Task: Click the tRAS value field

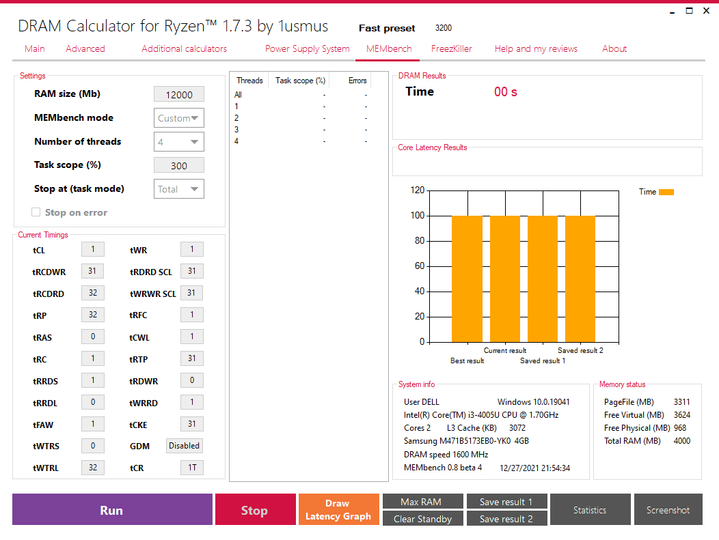Action: (x=93, y=337)
